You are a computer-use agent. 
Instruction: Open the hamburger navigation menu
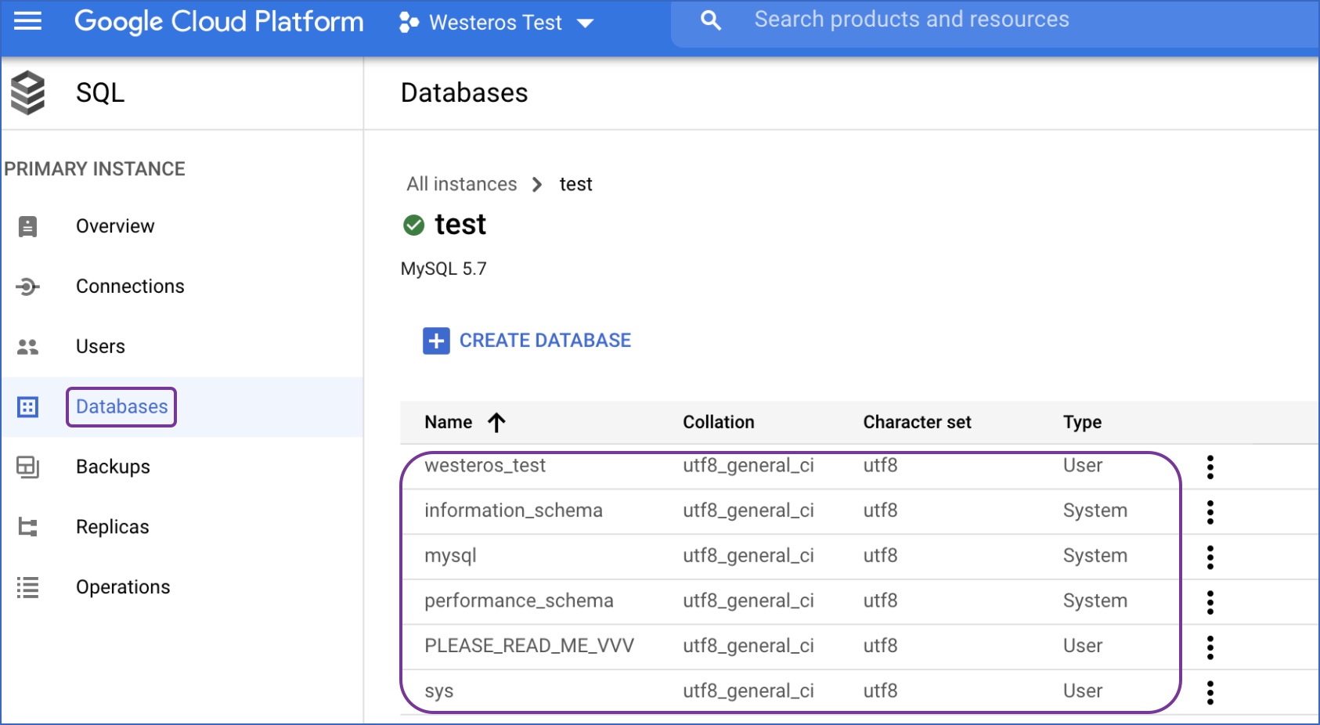tap(28, 21)
